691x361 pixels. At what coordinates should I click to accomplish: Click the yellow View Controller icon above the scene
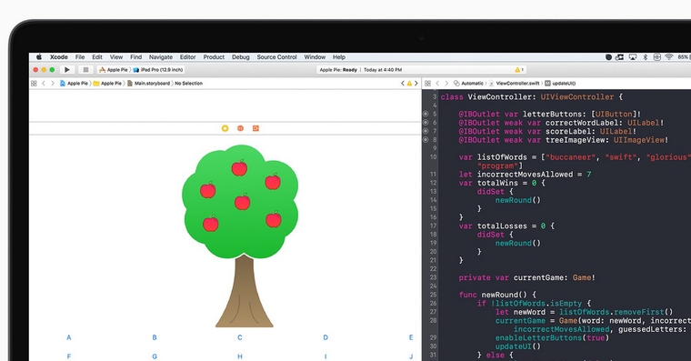pos(225,128)
